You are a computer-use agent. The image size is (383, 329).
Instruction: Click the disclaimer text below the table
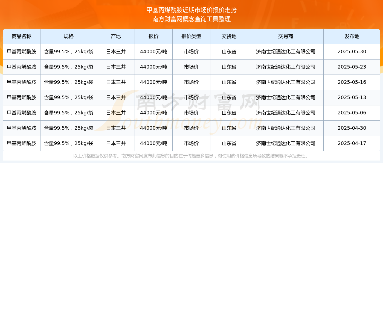tap(191, 156)
